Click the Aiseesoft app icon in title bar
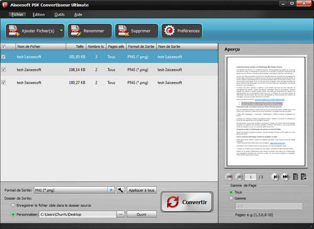The height and width of the screenshot is (229, 314). coord(5,5)
